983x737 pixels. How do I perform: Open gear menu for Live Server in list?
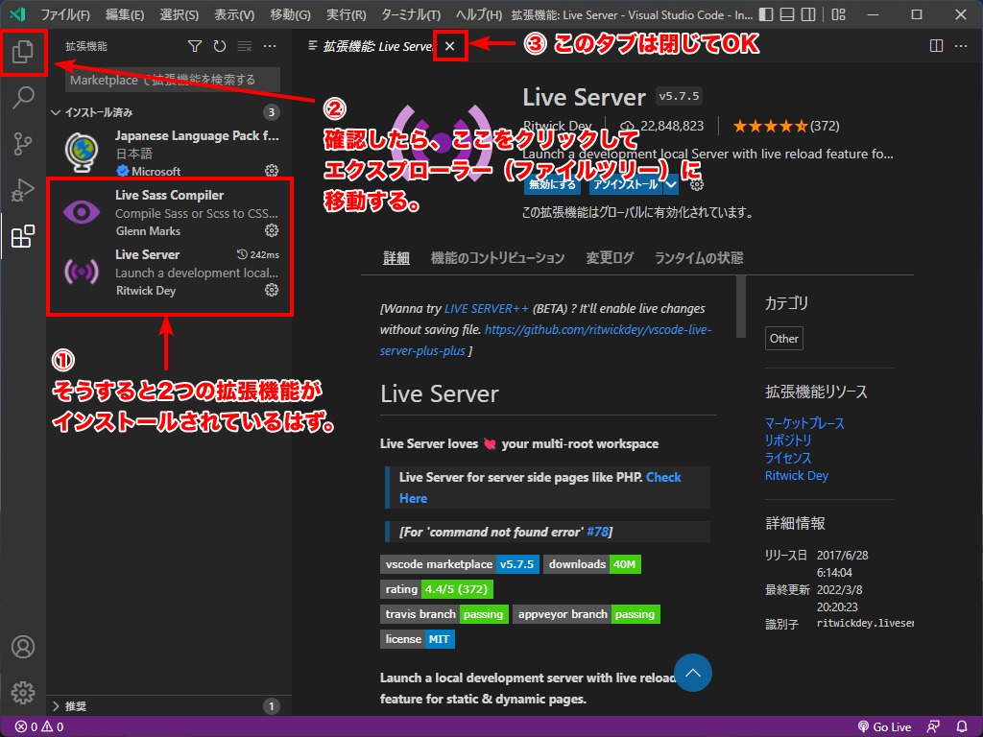tap(272, 290)
